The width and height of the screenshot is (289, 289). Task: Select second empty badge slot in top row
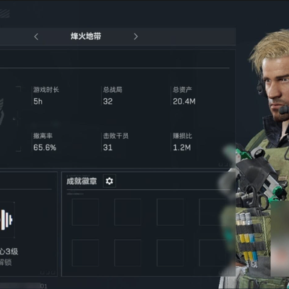(128, 212)
